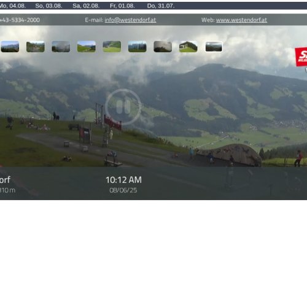Open seventh webcam thumbnail with grey overcast sky

(163, 47)
